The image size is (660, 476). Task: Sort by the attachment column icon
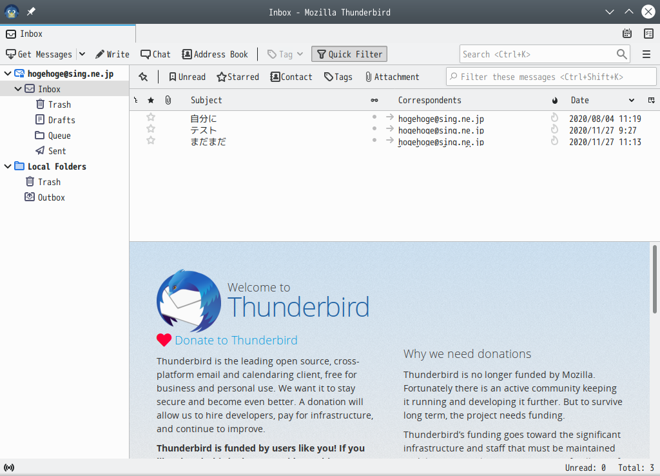coord(168,100)
